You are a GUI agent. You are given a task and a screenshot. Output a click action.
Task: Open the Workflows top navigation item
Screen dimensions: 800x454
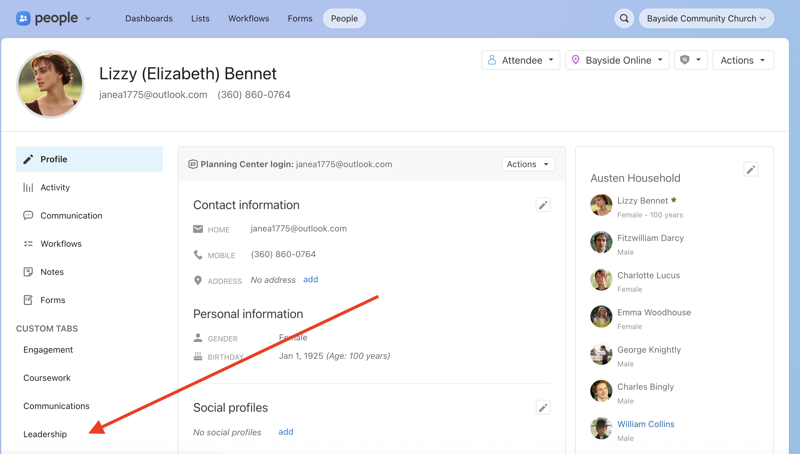249,18
